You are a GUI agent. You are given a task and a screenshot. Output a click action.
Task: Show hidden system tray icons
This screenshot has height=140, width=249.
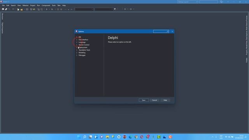[212, 137]
